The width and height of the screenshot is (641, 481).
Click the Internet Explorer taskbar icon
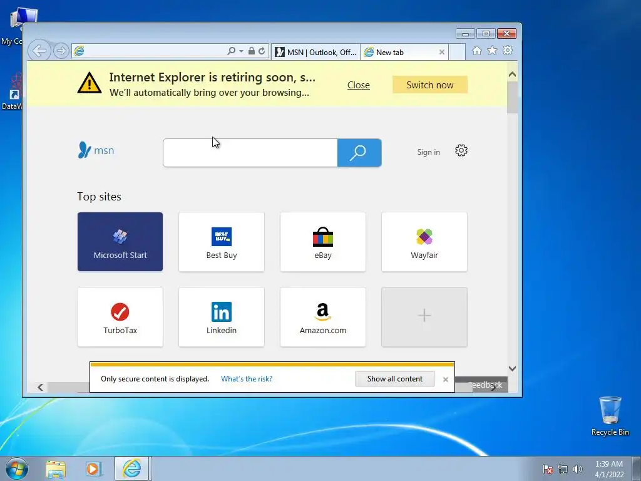[x=132, y=468]
